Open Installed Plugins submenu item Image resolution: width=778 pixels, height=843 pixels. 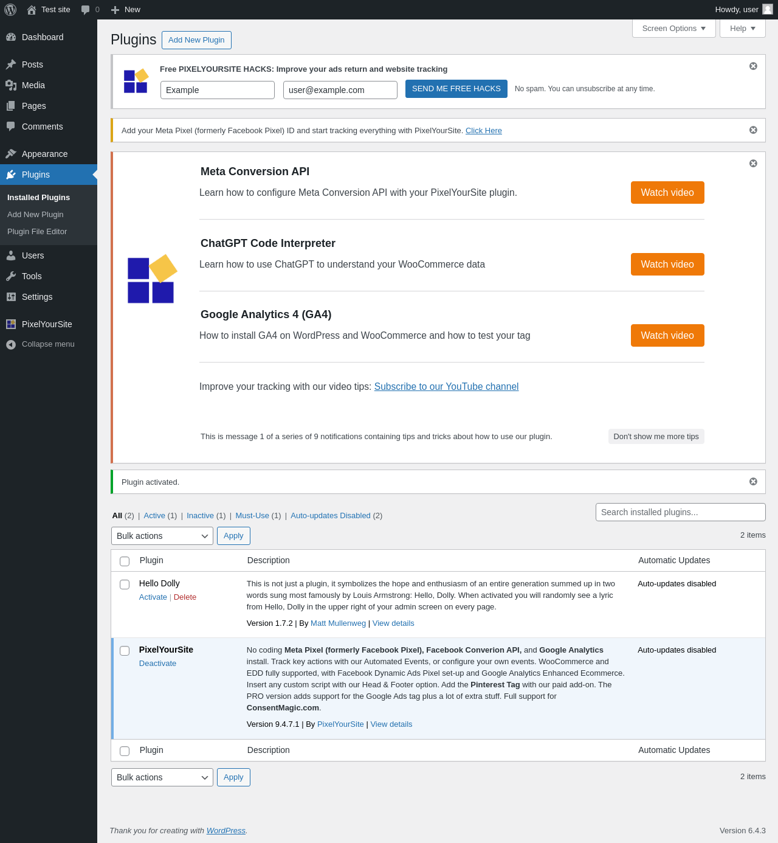tap(38, 197)
